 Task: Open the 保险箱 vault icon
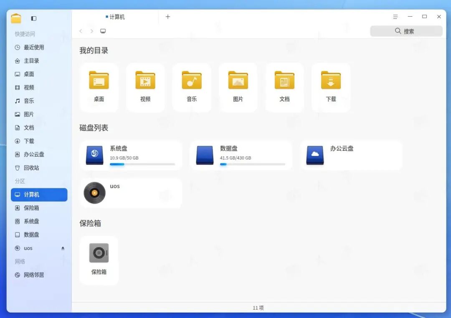pos(99,253)
